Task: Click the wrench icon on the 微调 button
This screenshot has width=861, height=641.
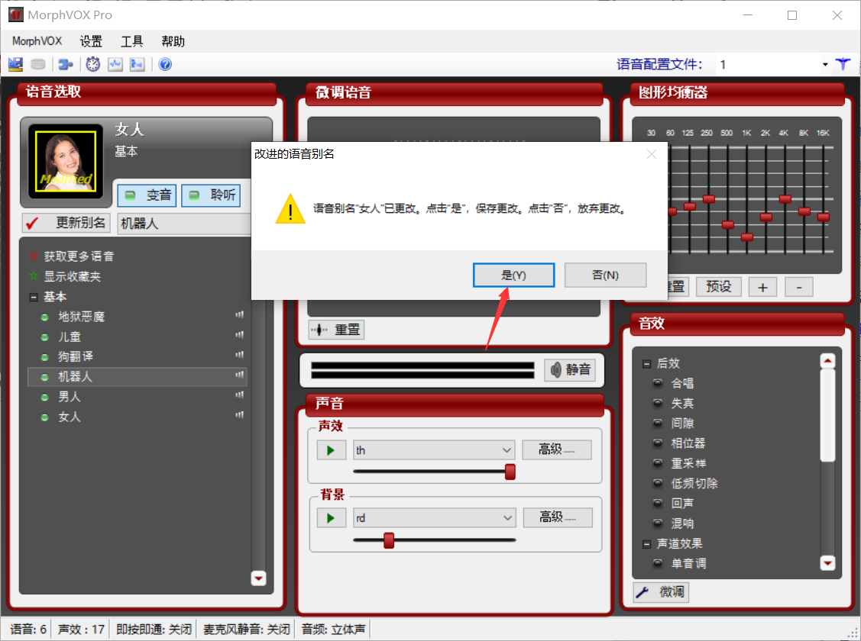Action: pyautogui.click(x=643, y=592)
